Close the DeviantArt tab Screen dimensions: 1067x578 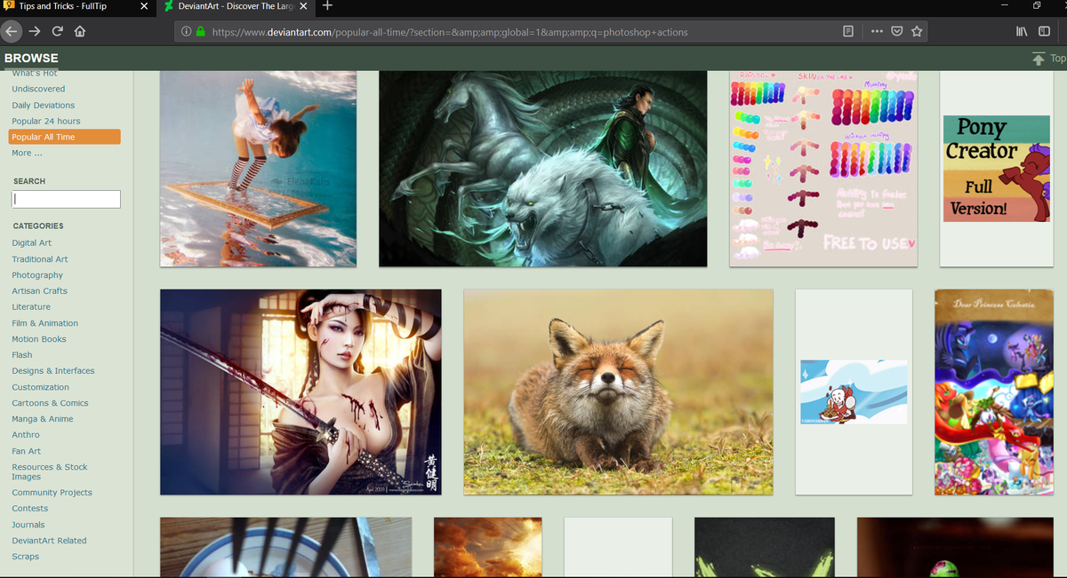tap(303, 6)
